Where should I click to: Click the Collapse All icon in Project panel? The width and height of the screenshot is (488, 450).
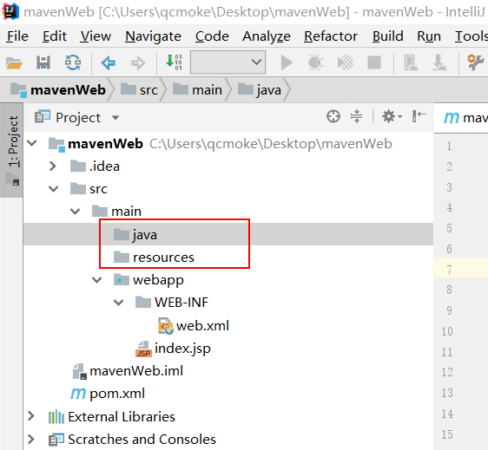point(356,117)
